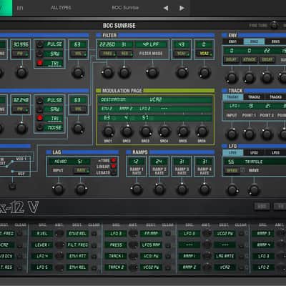Clear the PRESS to LFO5 AMP route
The height and width of the screenshot is (286, 286).
(168, 245)
